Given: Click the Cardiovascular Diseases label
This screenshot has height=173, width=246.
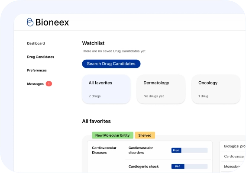Looking at the screenshot, I should pos(104,150).
